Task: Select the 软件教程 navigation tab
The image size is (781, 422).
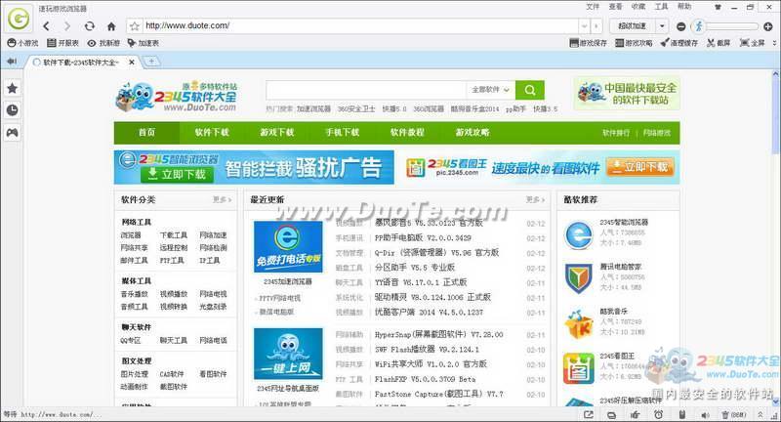Action: click(407, 133)
